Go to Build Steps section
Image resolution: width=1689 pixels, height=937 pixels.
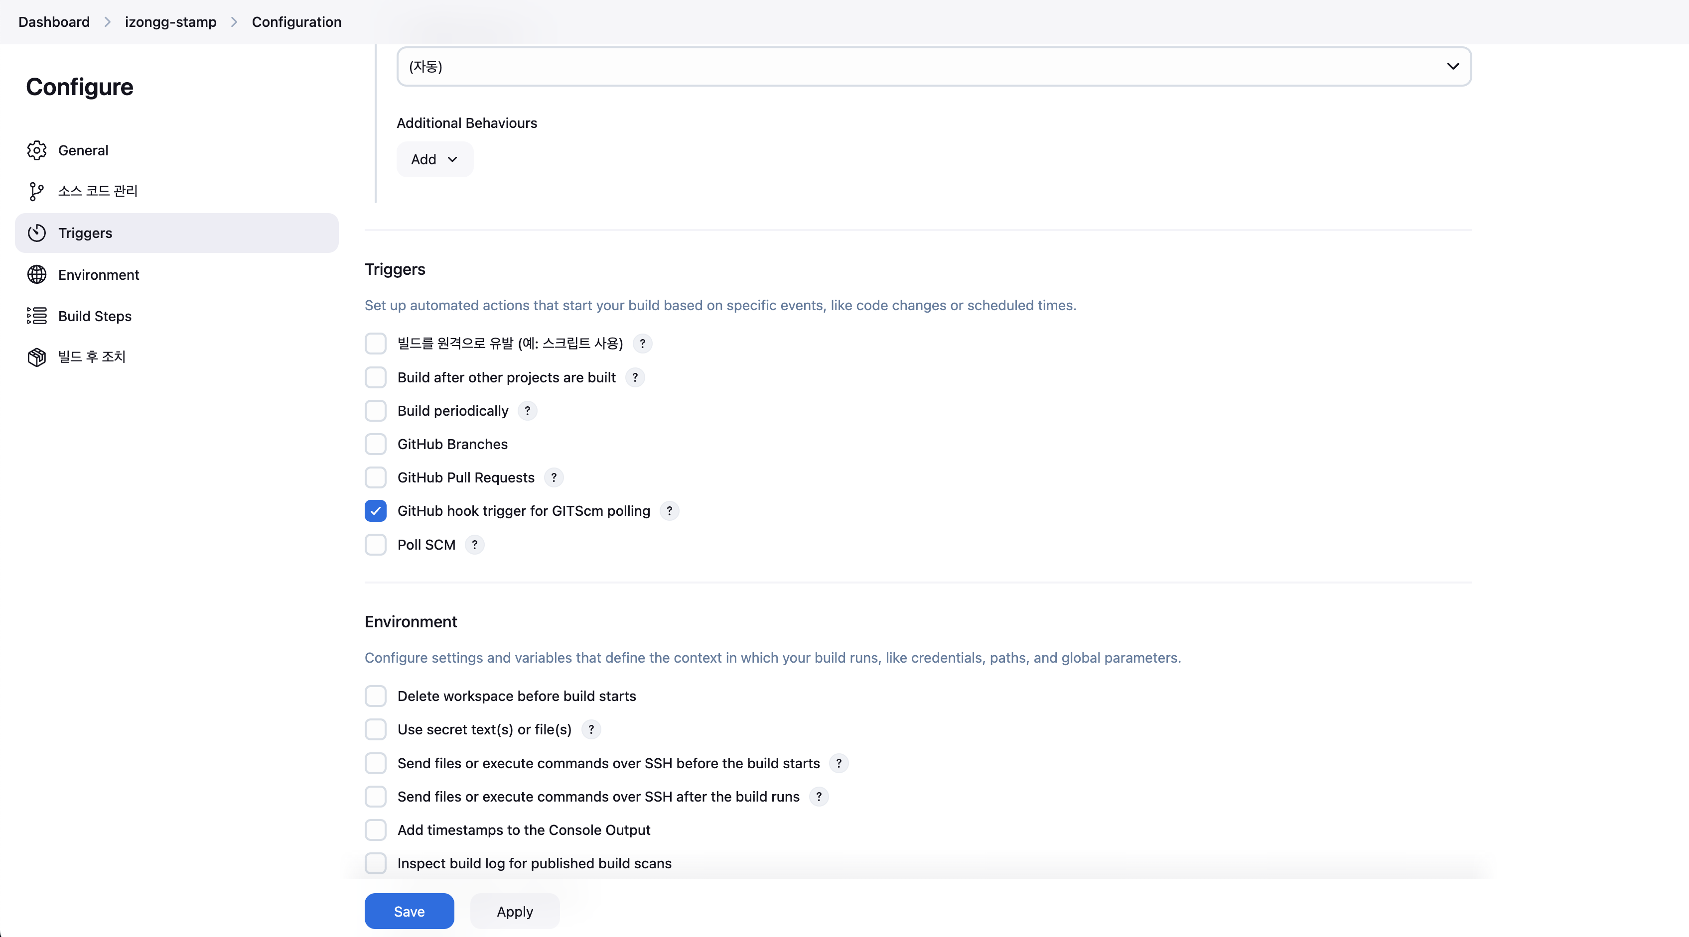pos(95,316)
